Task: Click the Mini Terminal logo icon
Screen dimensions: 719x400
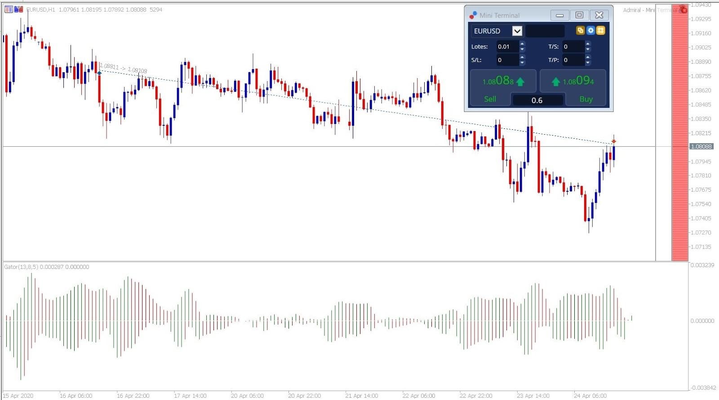Action: (x=473, y=15)
